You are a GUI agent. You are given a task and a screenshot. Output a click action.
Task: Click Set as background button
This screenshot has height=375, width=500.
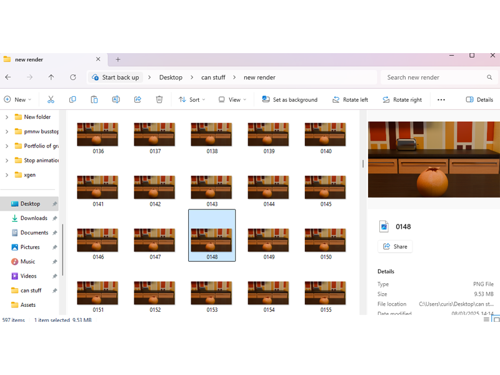(289, 99)
